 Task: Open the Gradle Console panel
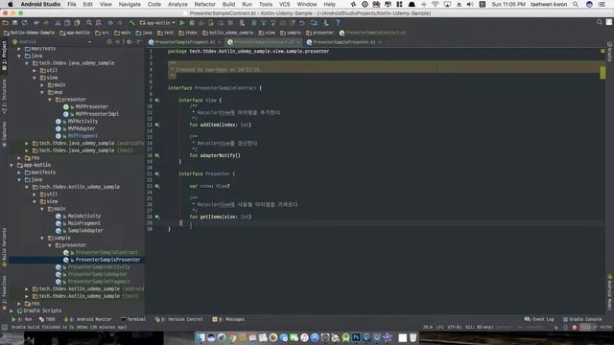pos(582,319)
